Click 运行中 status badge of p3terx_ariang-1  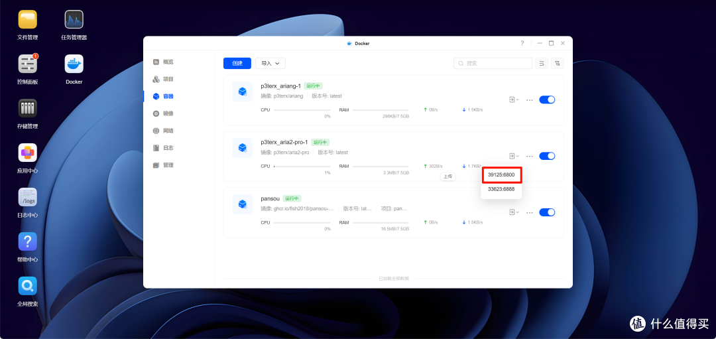(313, 86)
